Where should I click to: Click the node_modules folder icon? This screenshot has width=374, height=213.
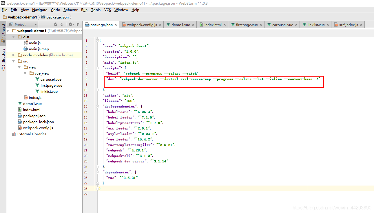point(20,55)
